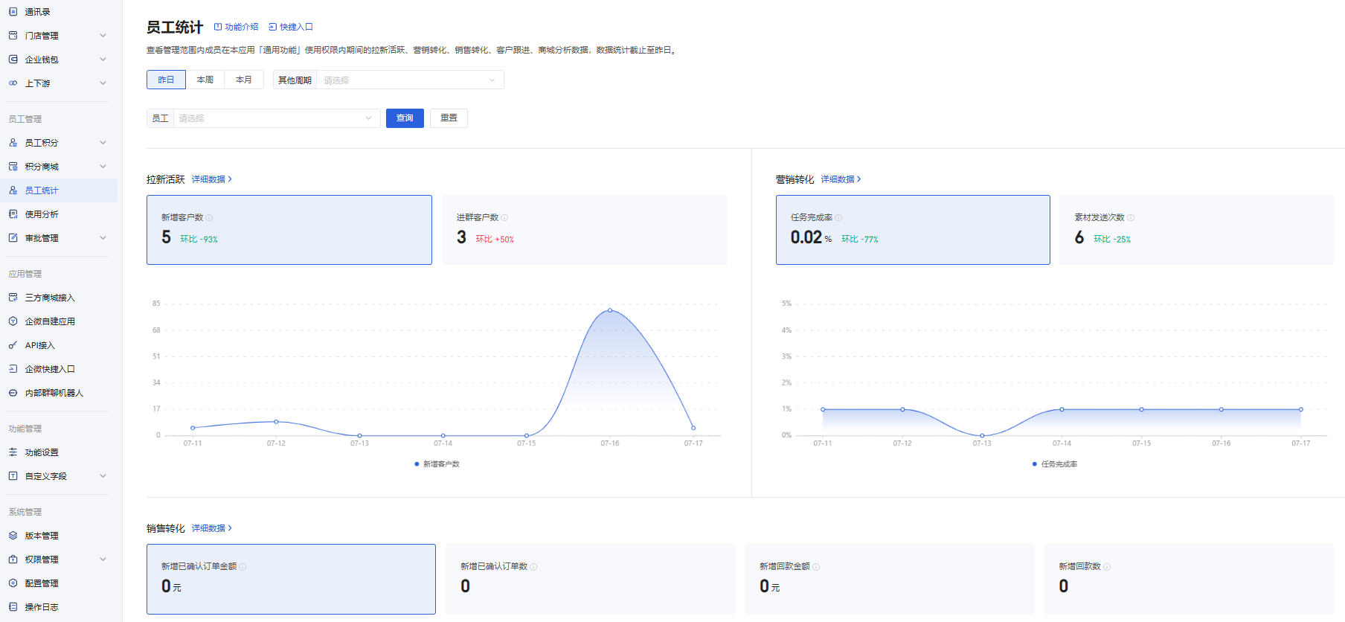This screenshot has width=1345, height=622.
Task: Click the 配置管理 icon
Action: (13, 583)
